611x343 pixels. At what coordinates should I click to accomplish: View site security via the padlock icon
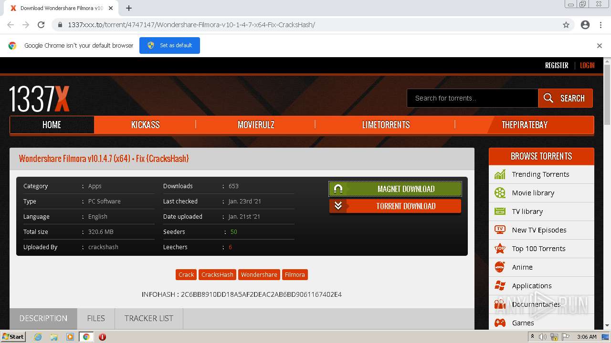coord(60,25)
